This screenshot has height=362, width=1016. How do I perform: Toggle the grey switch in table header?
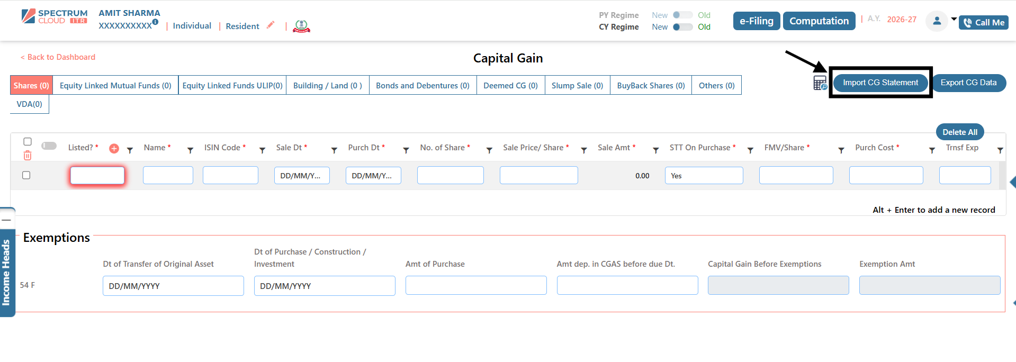click(49, 146)
